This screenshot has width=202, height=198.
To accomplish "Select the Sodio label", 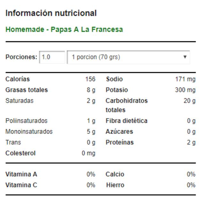I will 114,79.
